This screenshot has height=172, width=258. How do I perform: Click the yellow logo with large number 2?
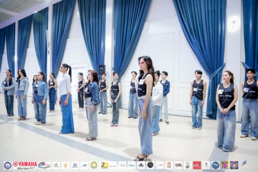104,166
